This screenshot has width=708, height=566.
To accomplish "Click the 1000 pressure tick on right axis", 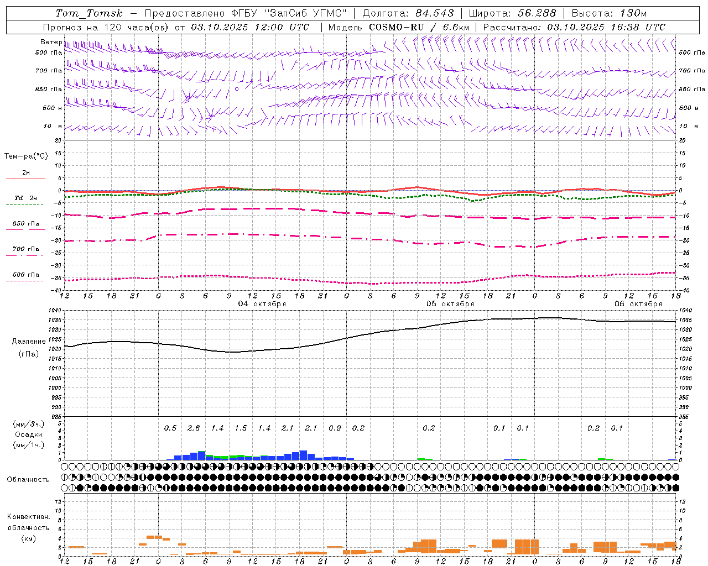I will [686, 388].
